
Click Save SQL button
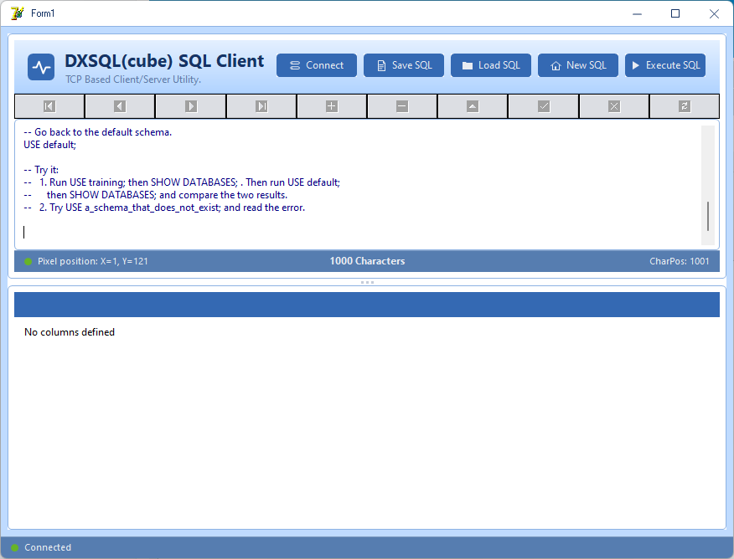[x=404, y=65]
